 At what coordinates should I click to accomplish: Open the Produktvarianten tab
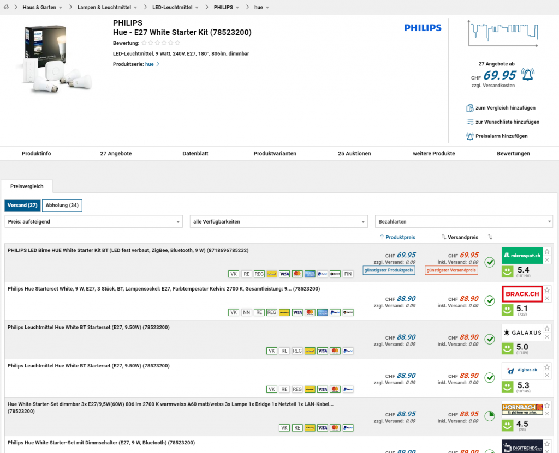click(275, 154)
